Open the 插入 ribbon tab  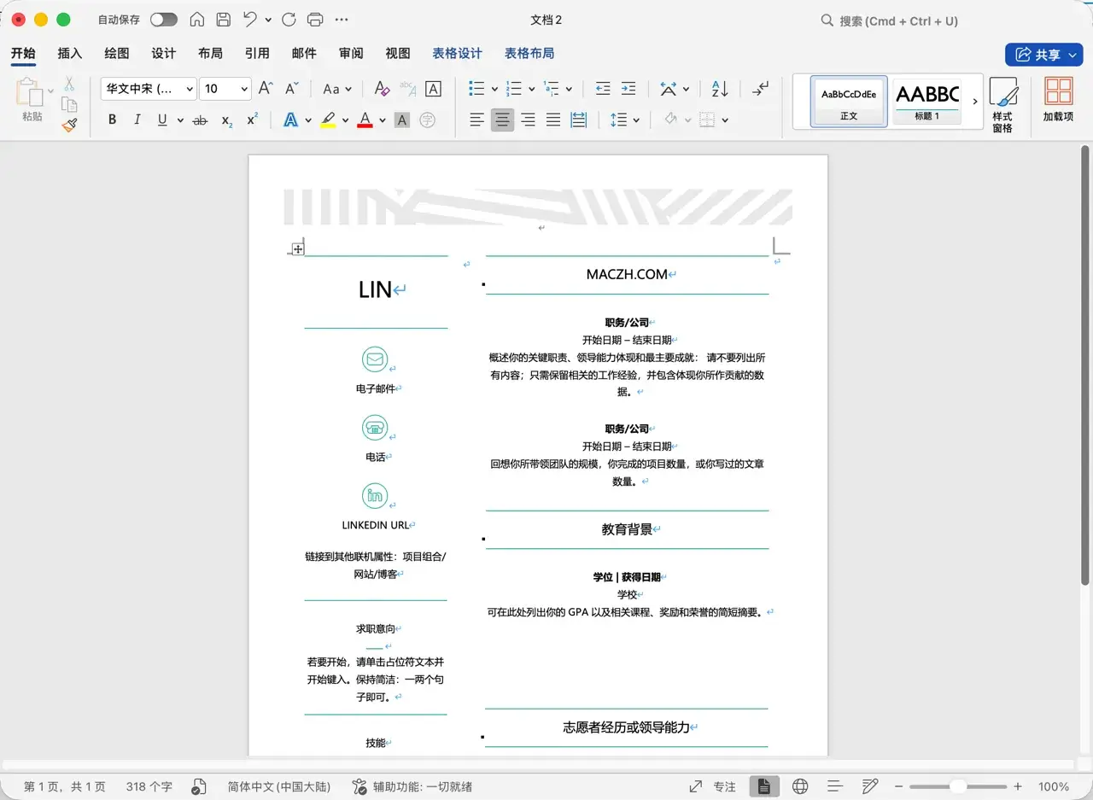[69, 53]
